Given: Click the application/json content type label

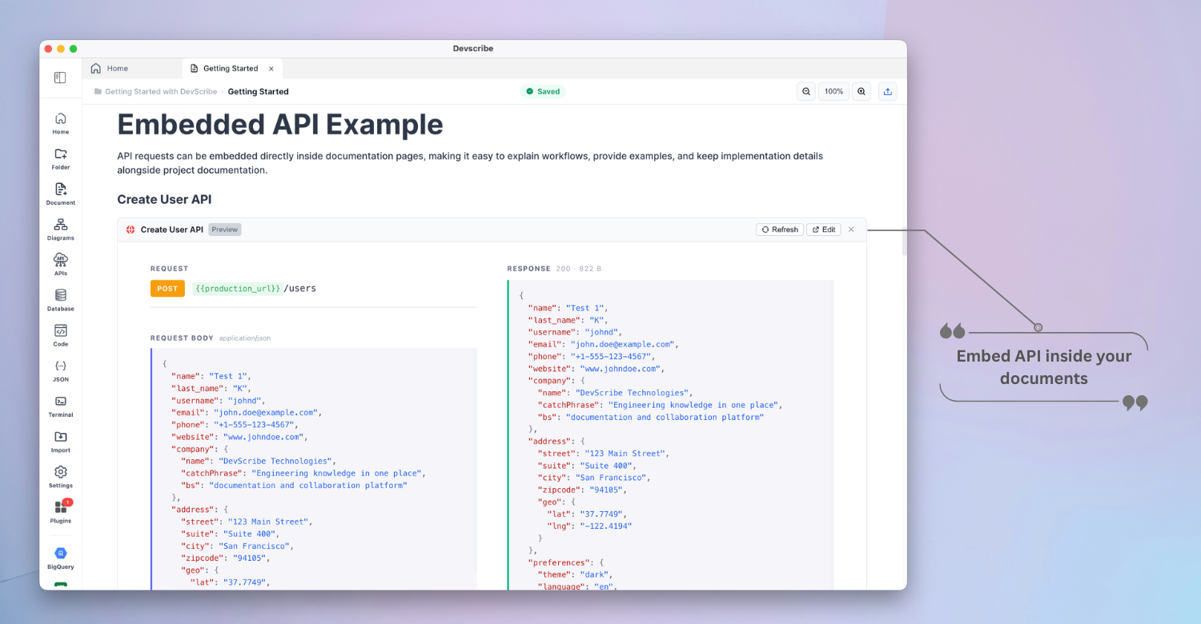Looking at the screenshot, I should click(x=245, y=338).
